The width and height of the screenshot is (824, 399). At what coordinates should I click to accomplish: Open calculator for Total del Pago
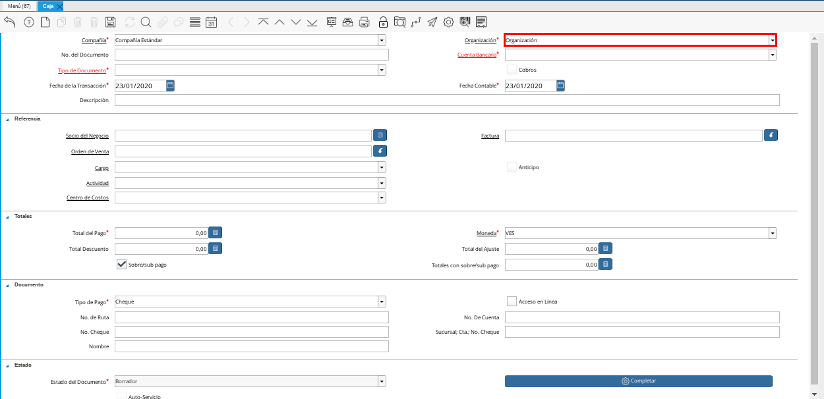(215, 232)
